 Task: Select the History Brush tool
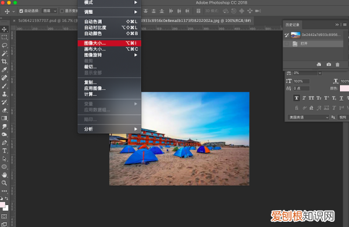click(x=4, y=102)
